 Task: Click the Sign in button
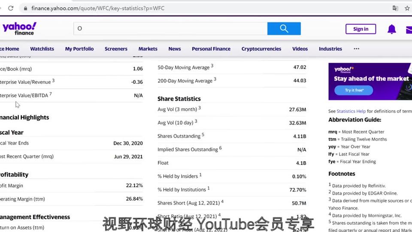point(360,29)
